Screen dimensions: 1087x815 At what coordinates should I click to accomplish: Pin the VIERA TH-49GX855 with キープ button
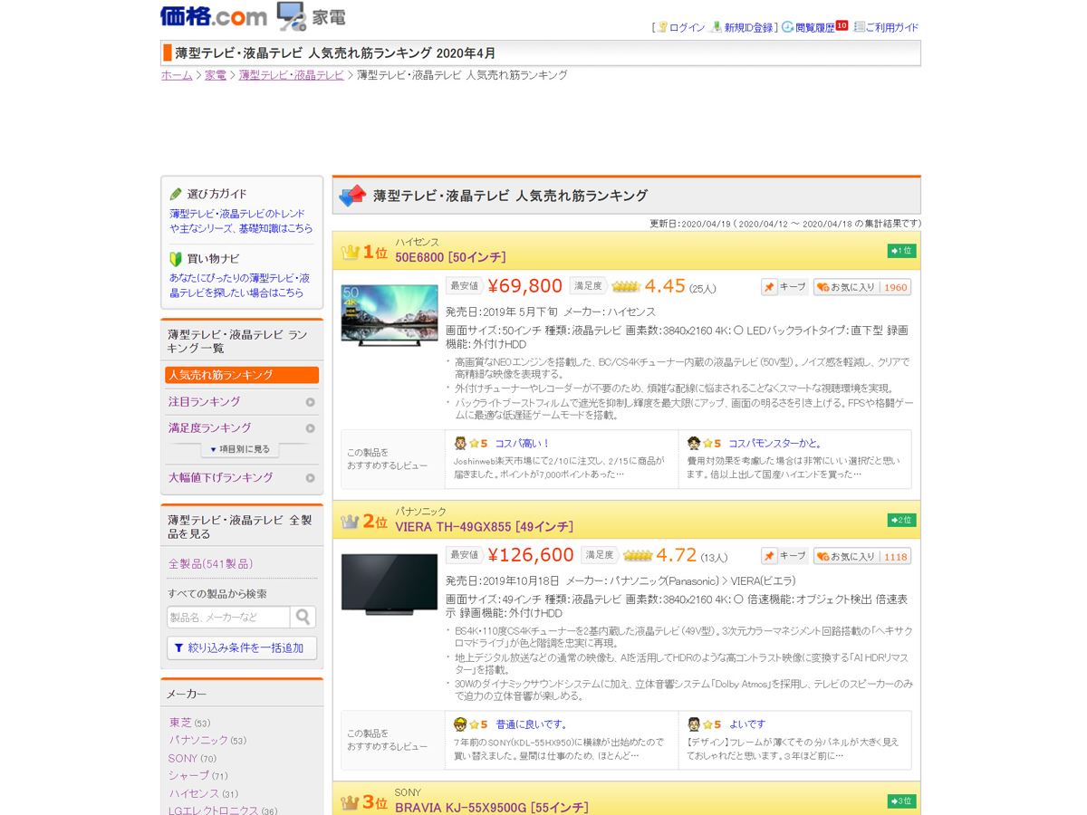784,556
